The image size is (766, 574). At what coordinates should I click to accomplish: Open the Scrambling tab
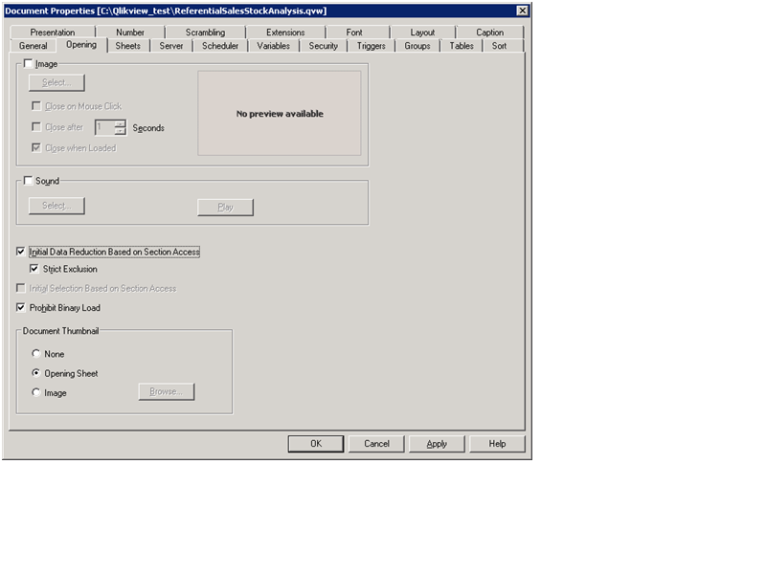click(205, 33)
